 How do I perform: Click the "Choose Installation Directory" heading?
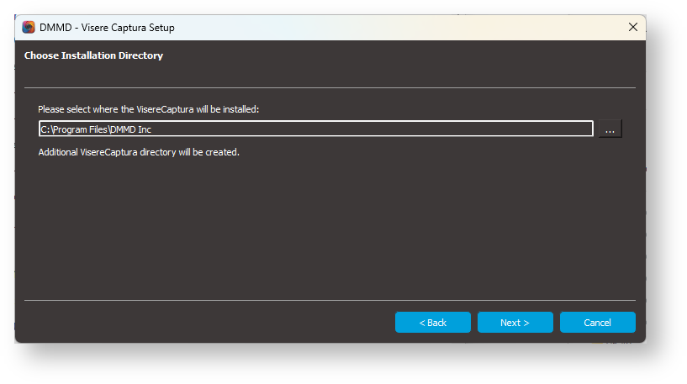93,56
